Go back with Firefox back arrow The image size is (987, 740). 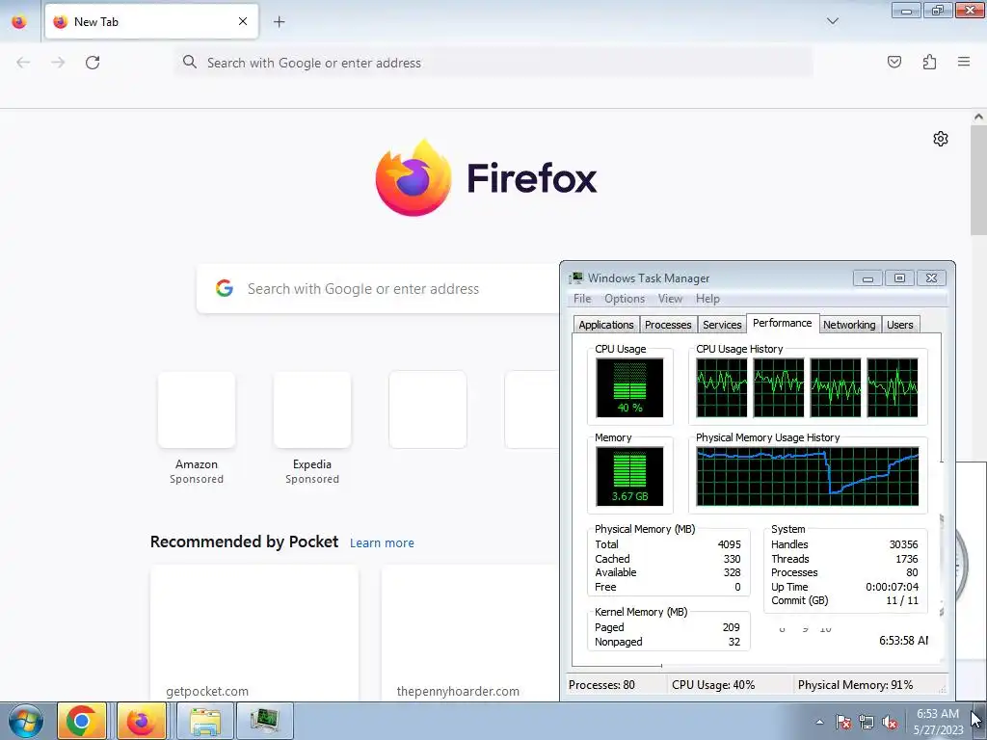23,63
